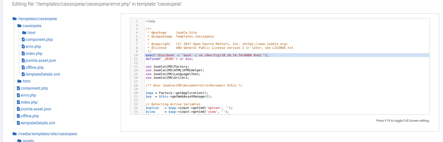Screen dimensions: 443x142
Task: Open the second offline.php file
Action: (30, 116)
